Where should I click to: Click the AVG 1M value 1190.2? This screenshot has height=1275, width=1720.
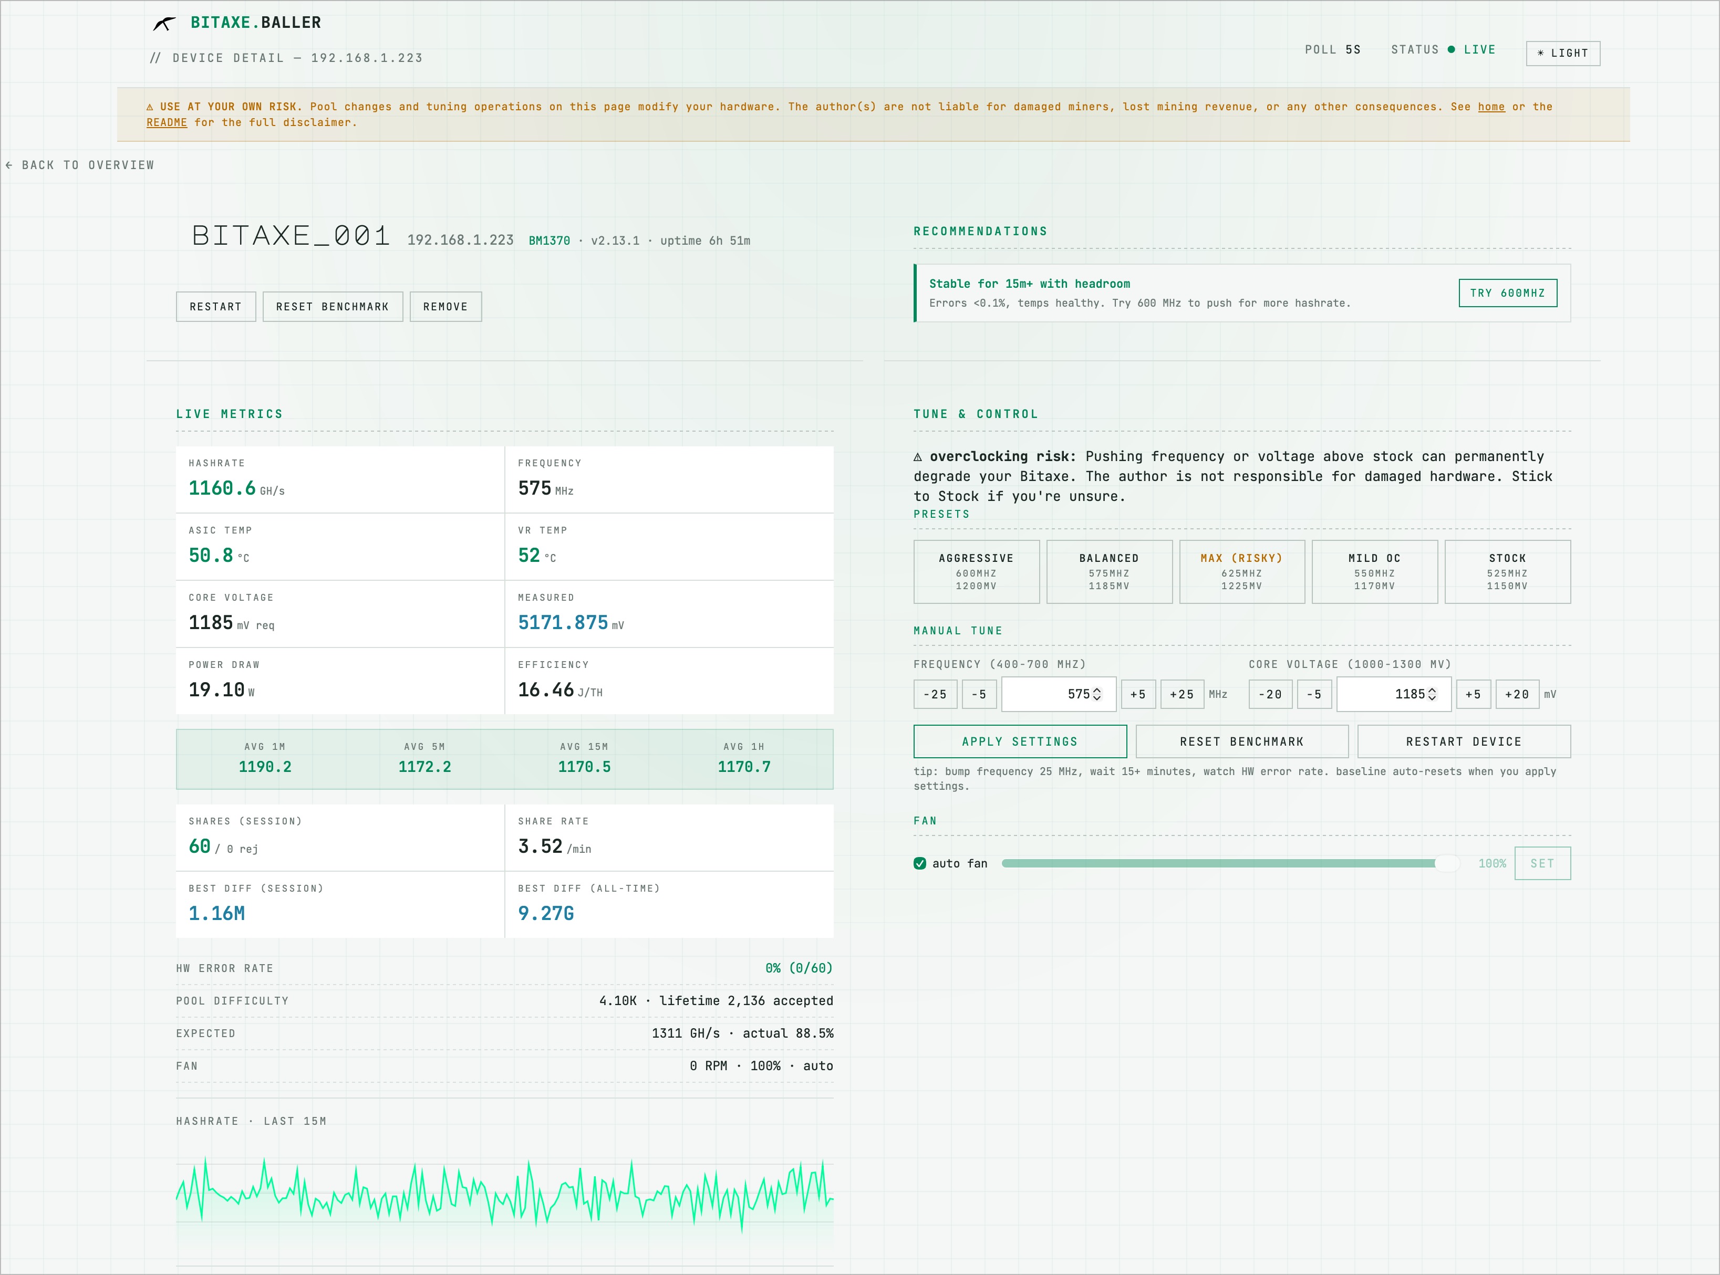265,766
